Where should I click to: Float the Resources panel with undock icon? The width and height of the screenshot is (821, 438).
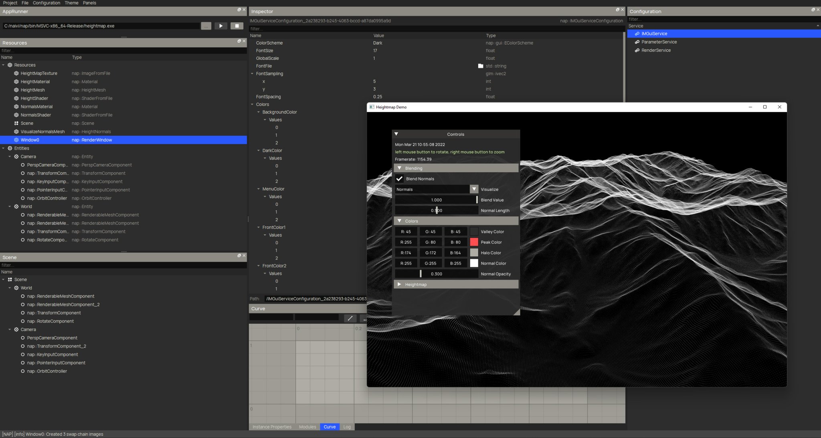[x=239, y=41]
